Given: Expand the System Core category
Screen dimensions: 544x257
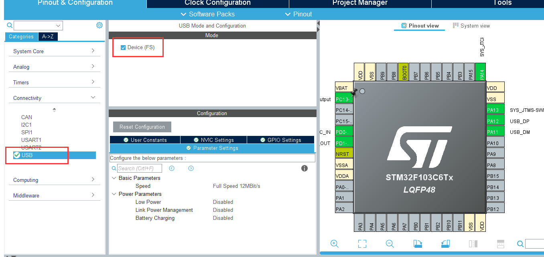Looking at the screenshot, I should click(54, 51).
